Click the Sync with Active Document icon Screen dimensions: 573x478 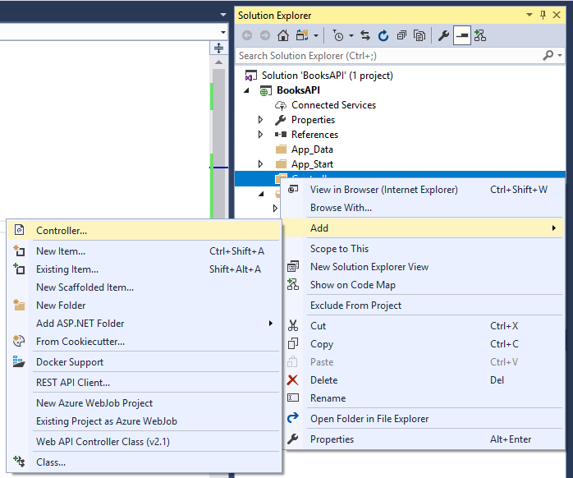[367, 35]
